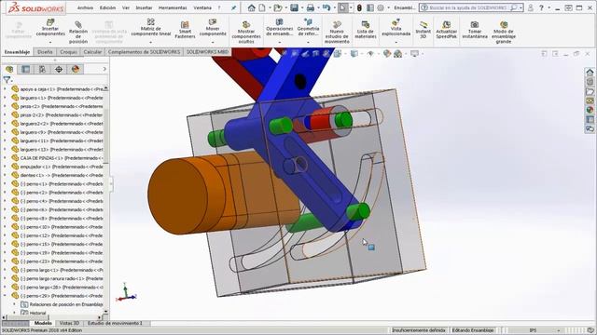The height and width of the screenshot is (335, 597).
Task: Select larguero<1> in the feature tree
Action: [62, 98]
